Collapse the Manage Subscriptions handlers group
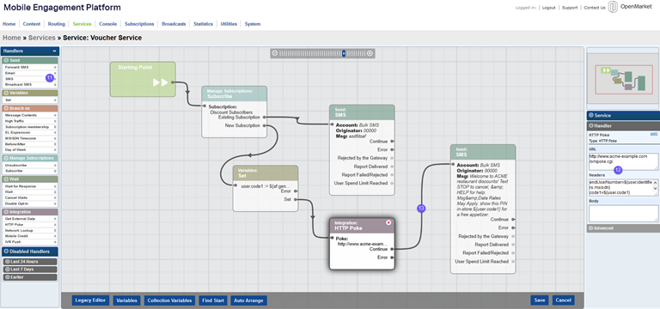The image size is (660, 309). coord(6,158)
